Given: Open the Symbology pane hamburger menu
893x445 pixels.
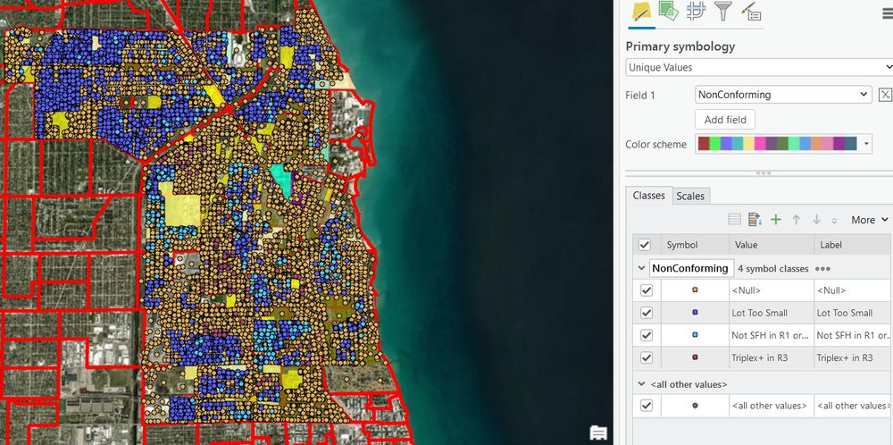Looking at the screenshot, I should [x=888, y=13].
